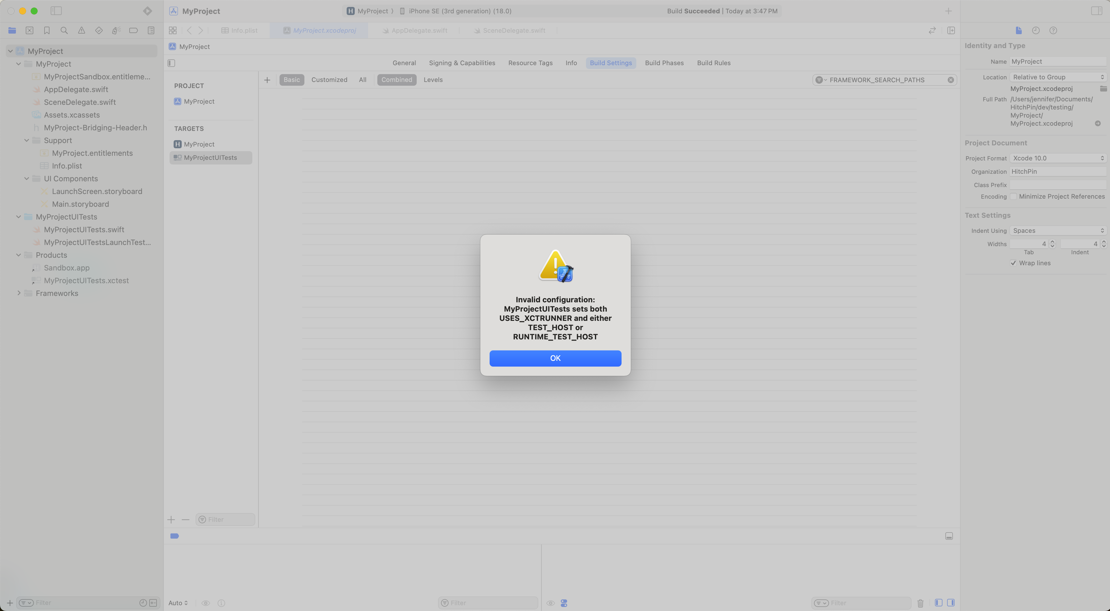Hide the debug area with bottom-right button

coord(949,536)
